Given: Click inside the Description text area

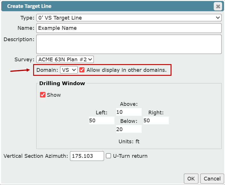Looking at the screenshot, I should pyautogui.click(x=129, y=44).
